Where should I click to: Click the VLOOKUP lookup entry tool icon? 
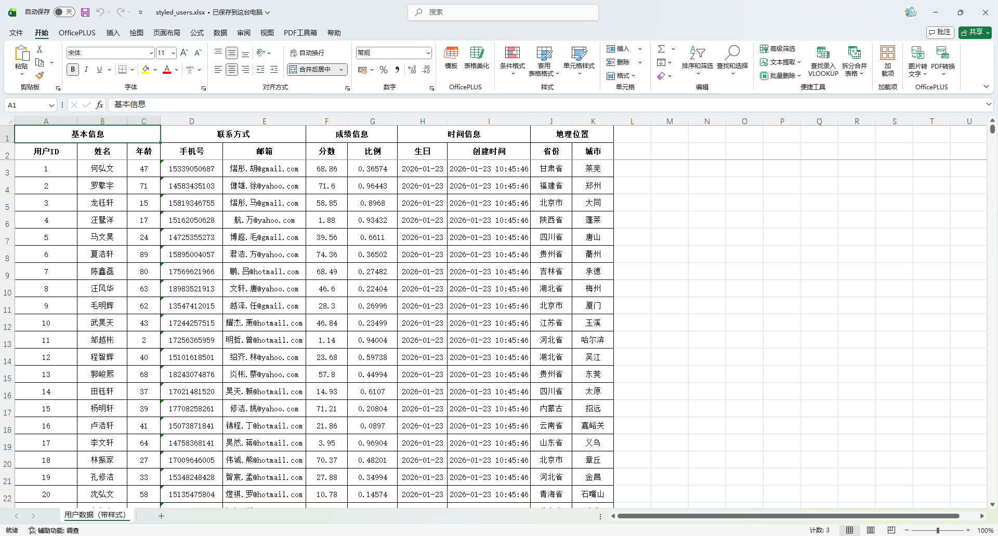823,53
